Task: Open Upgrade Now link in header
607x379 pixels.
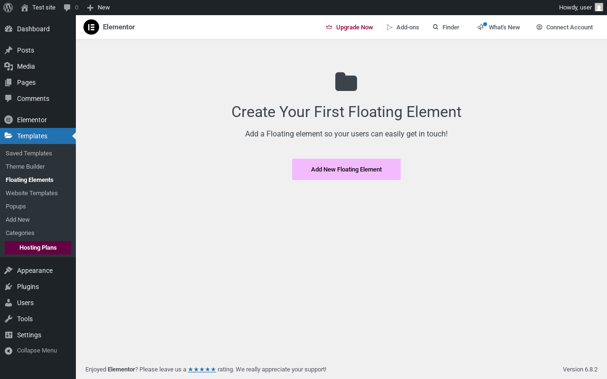Action: (x=349, y=27)
